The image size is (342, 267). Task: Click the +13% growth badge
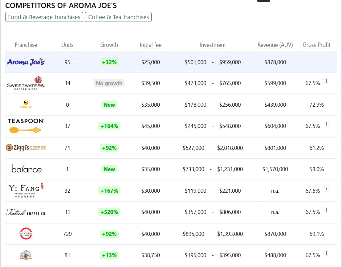click(109, 255)
